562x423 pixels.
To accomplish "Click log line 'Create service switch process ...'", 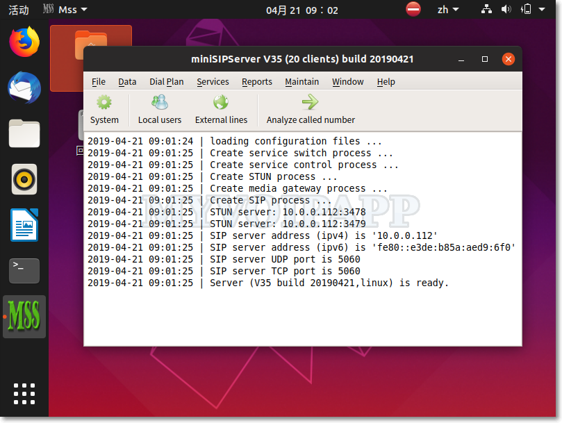I will pyautogui.click(x=240, y=153).
